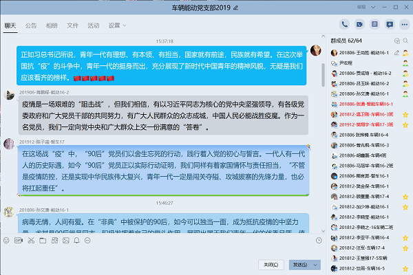The width and height of the screenshot is (413, 275).
Task: Open message history clock icon
Action: pos(319,240)
